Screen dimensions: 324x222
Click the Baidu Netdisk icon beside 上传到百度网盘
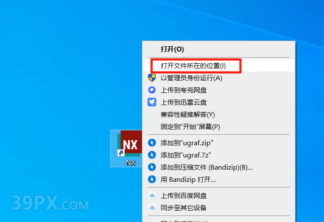click(x=152, y=195)
